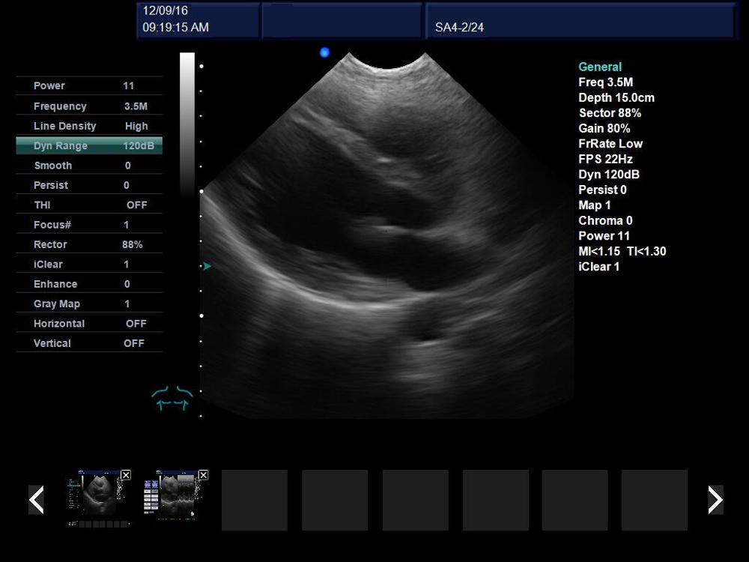Click the Power parameter row
The image size is (749, 562).
(x=88, y=85)
